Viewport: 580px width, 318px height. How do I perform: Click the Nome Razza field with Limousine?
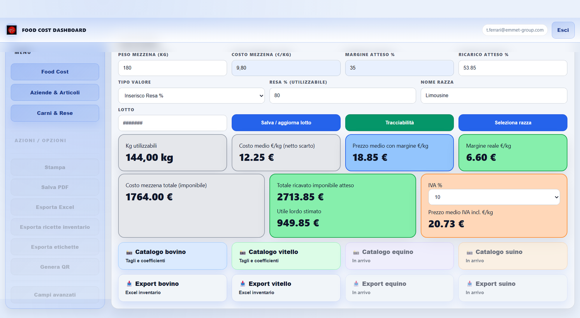pos(494,95)
